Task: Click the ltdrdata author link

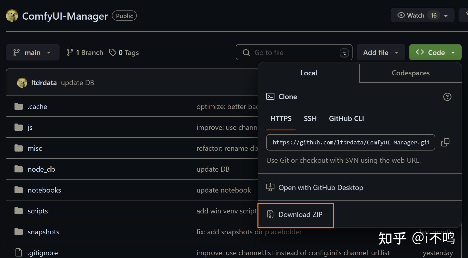Action: pos(44,83)
